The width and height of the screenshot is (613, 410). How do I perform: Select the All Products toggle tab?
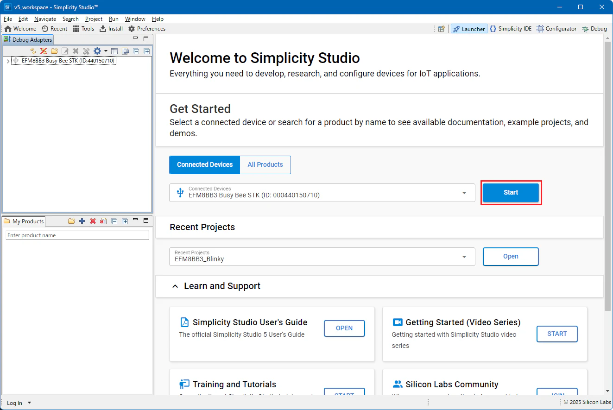(x=265, y=164)
